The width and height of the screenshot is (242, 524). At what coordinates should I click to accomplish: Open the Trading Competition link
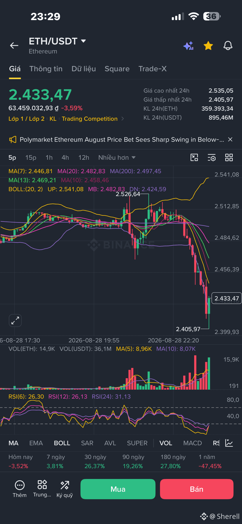[x=90, y=119]
